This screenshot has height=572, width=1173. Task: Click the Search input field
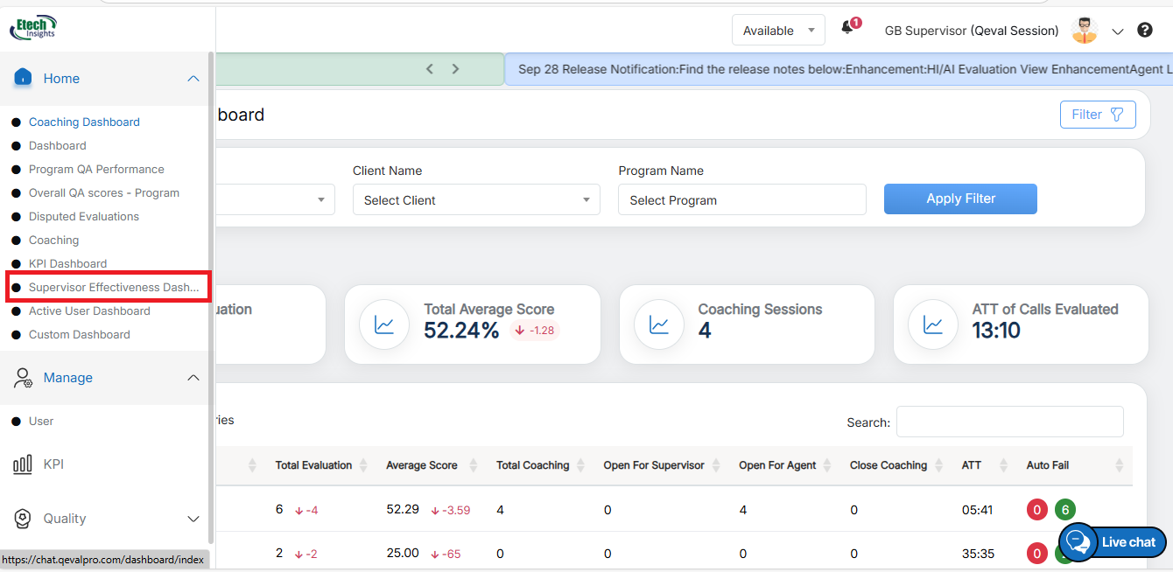(1009, 422)
